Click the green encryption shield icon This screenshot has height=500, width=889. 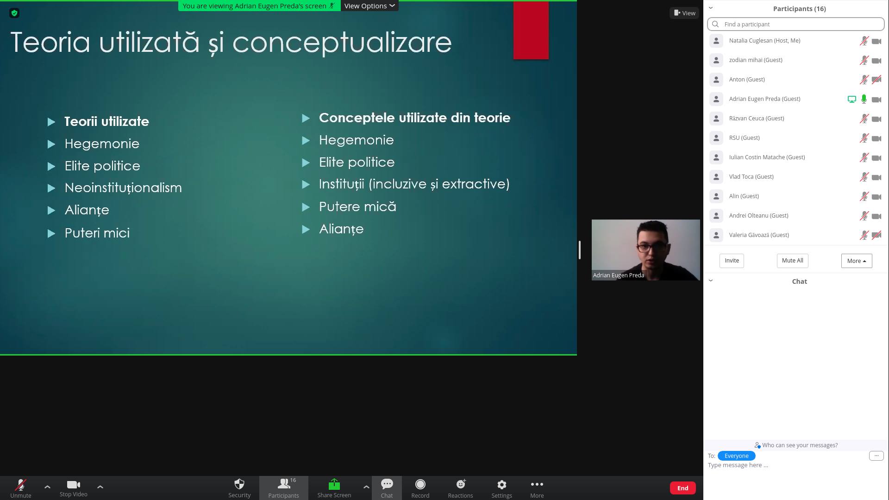(x=14, y=13)
